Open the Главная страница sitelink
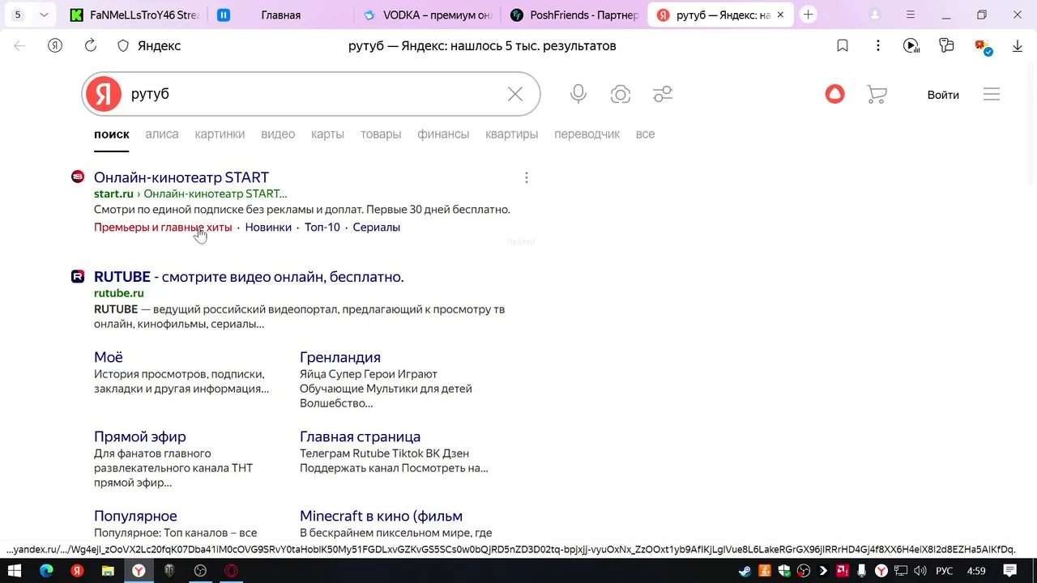Screen dimensions: 1037x583 (360, 436)
